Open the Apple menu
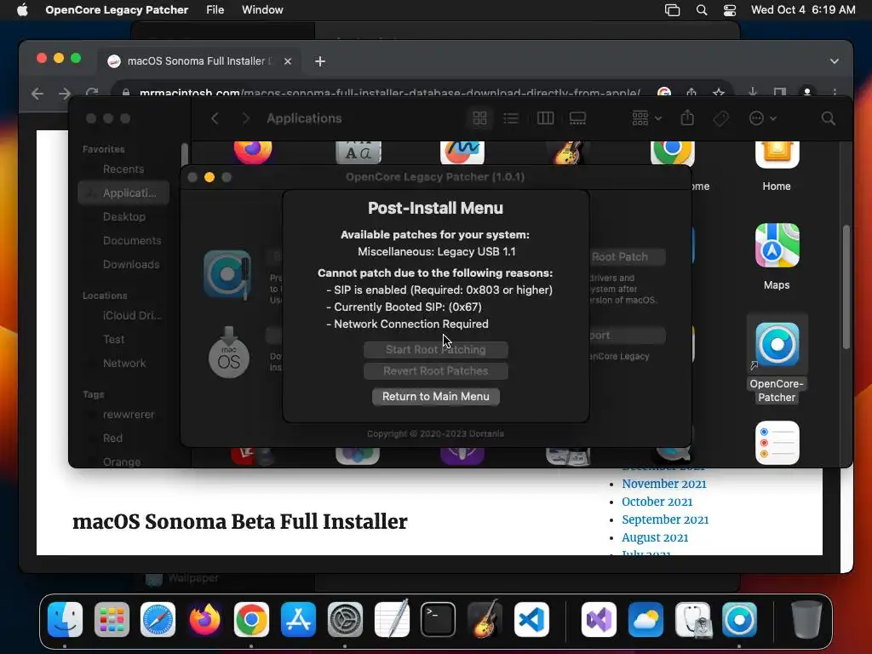 22,10
